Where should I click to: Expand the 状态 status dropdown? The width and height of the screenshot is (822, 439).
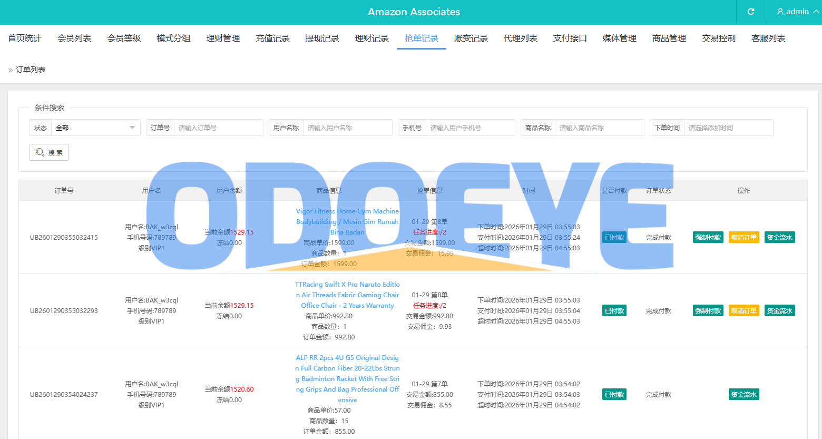95,128
